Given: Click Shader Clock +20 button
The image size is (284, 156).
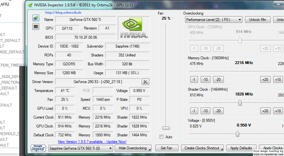Looking at the screenshot, I should coord(265,111).
